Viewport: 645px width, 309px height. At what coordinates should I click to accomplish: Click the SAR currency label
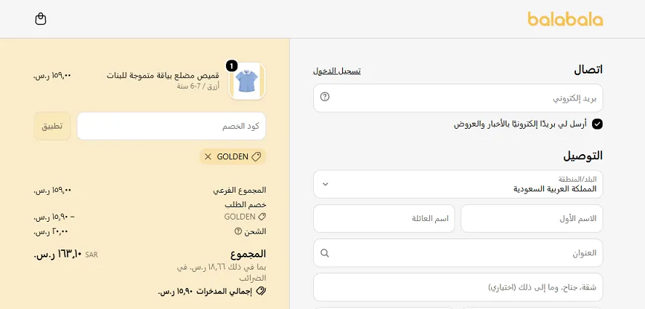(x=92, y=255)
